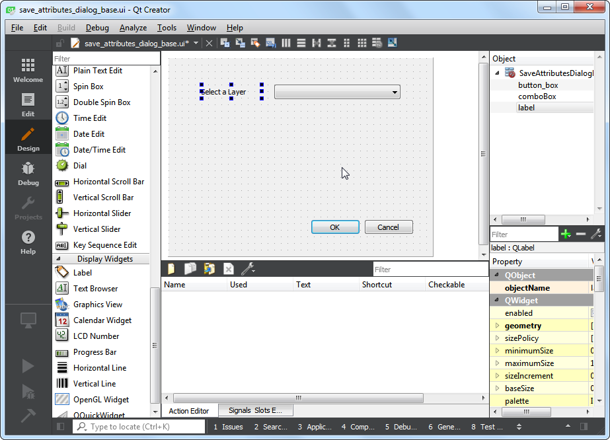Screen dimensions: 610x440
Task: Switch to Design mode in sidebar
Action: tap(28, 139)
